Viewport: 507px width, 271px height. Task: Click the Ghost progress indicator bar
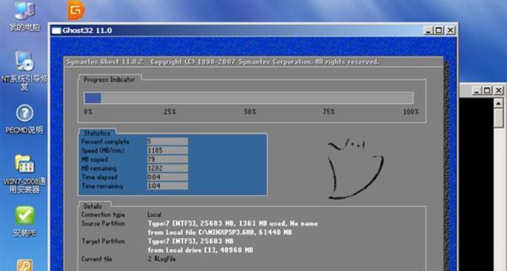coord(248,98)
